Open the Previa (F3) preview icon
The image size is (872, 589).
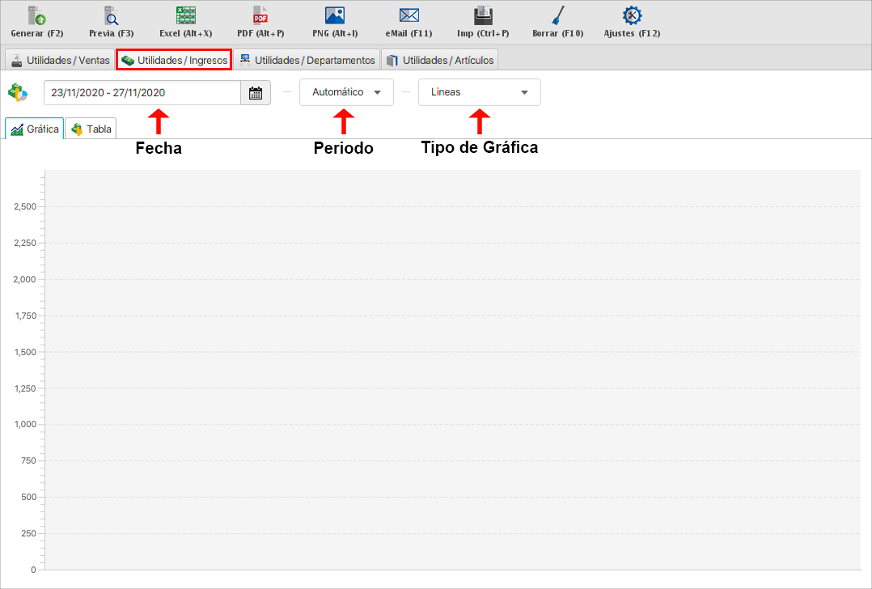point(111,15)
